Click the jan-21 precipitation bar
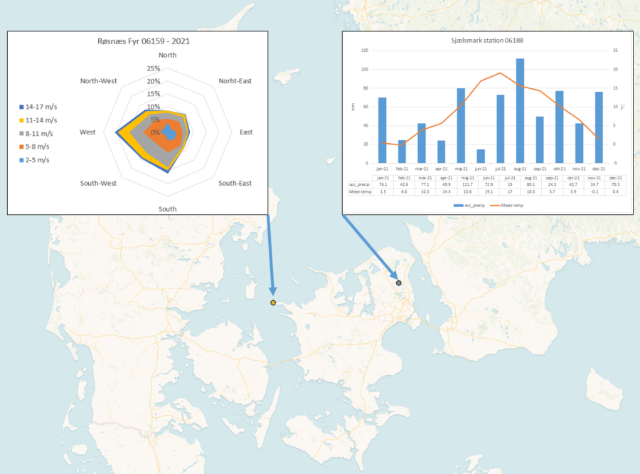This screenshot has width=640, height=474. 383,130
